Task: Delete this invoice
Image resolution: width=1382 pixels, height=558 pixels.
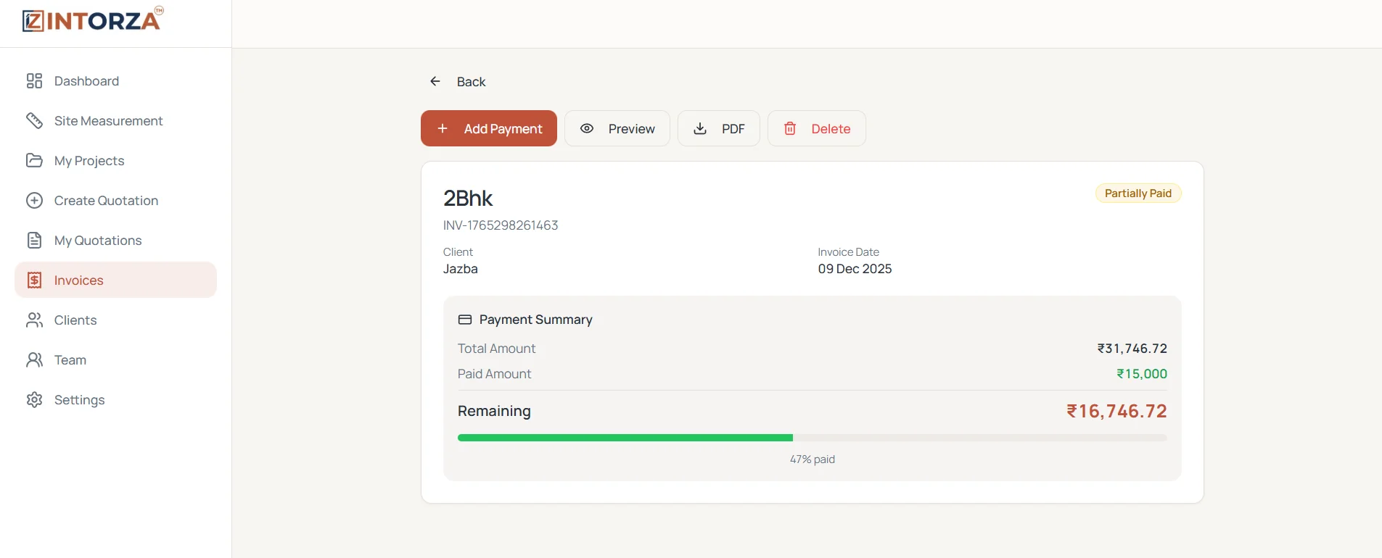Action: tap(817, 128)
